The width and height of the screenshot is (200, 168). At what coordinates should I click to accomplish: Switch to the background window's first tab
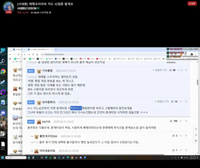point(17,49)
